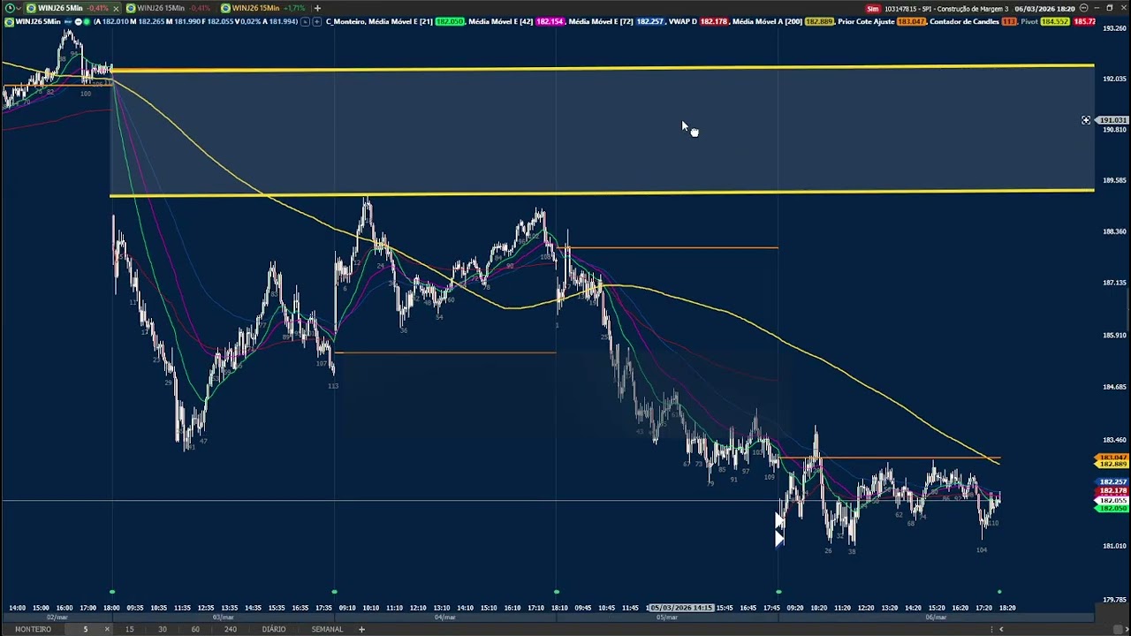Switch to the WINJ26 15Min tab showing +1,71%

point(262,8)
